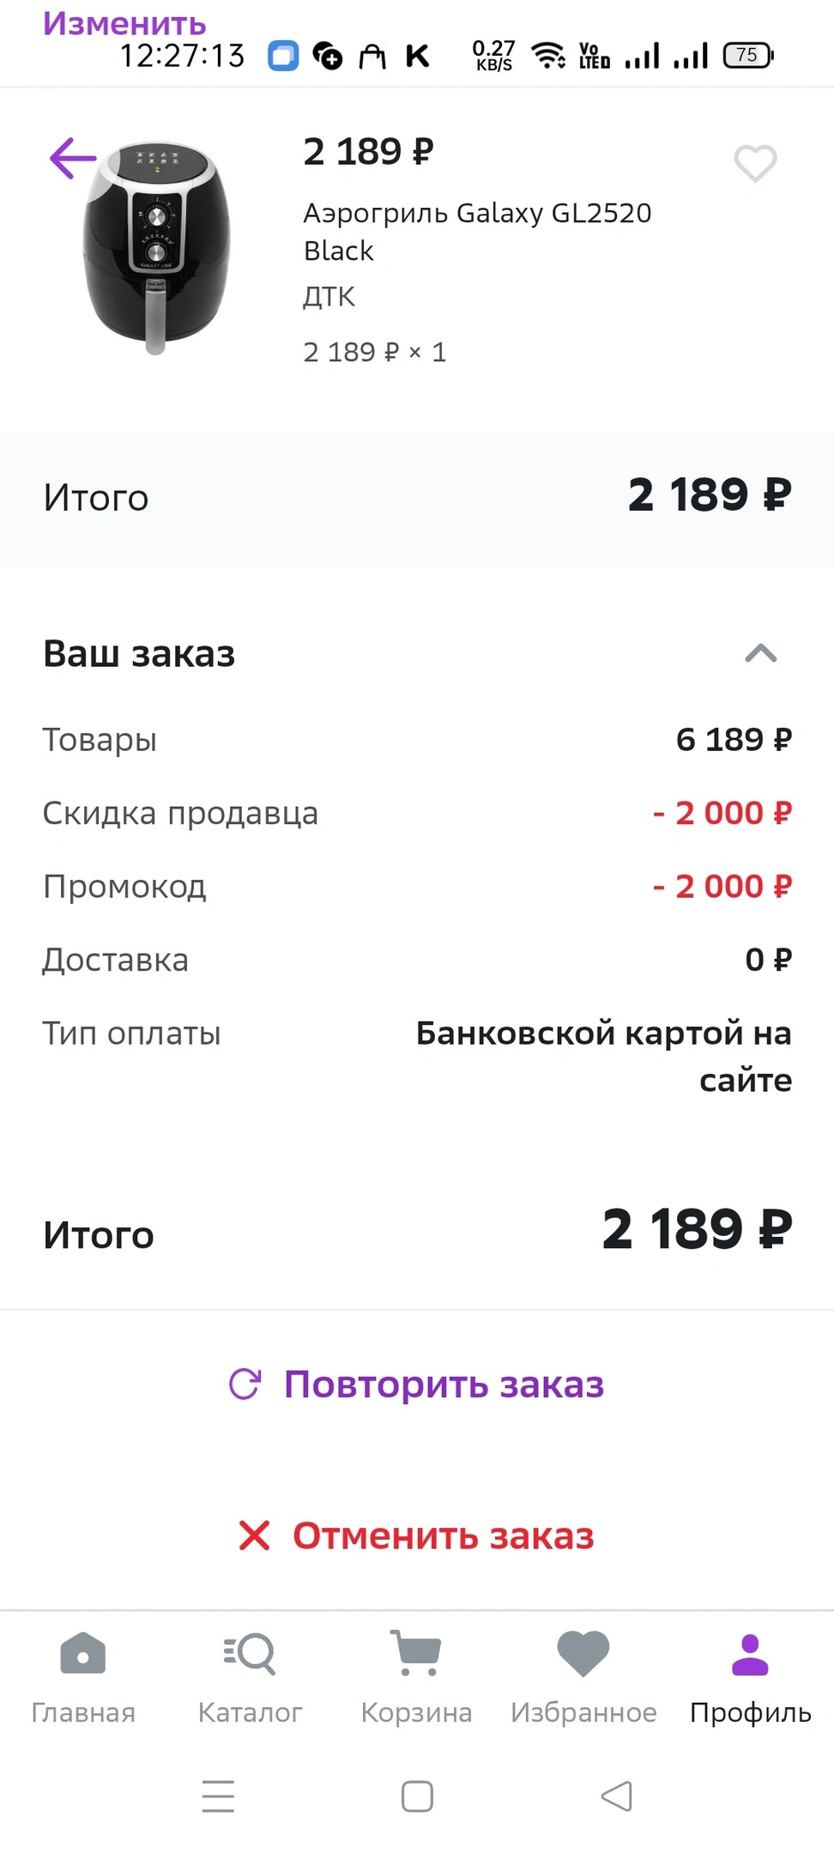Screen dimensions: 834x1854
Task: Tap the battery indicator in status bar
Action: point(748,56)
